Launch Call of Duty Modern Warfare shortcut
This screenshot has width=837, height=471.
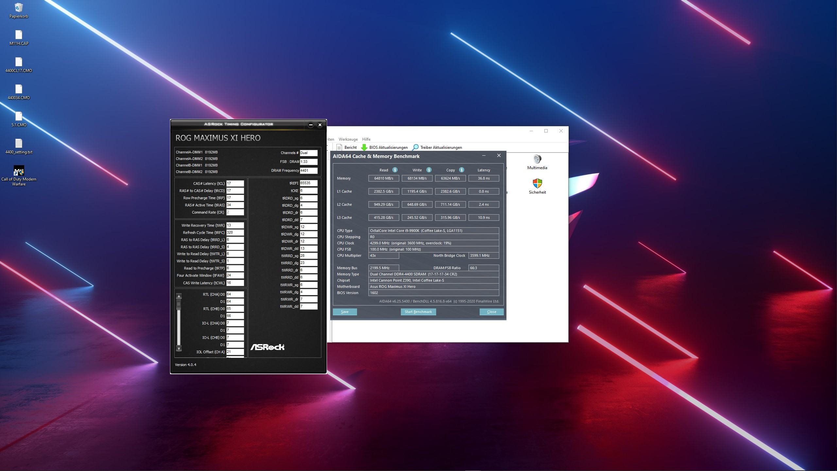point(19,171)
